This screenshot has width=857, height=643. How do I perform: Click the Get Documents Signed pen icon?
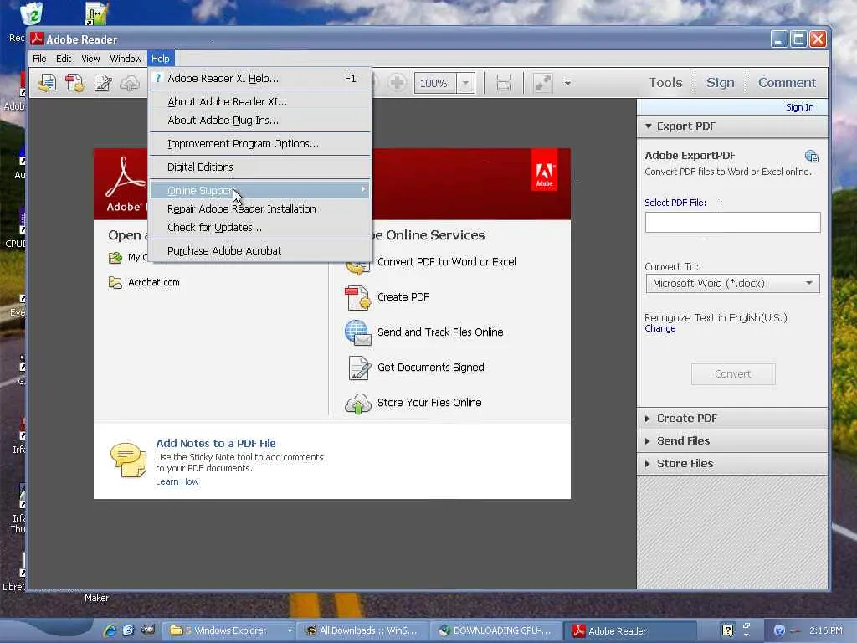coord(359,368)
